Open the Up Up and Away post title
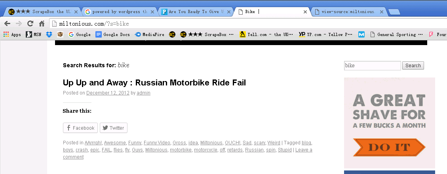This screenshot has height=174, width=447. tap(154, 83)
